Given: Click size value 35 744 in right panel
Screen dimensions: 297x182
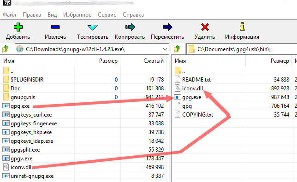Looking at the screenshot, I should click(x=281, y=114).
